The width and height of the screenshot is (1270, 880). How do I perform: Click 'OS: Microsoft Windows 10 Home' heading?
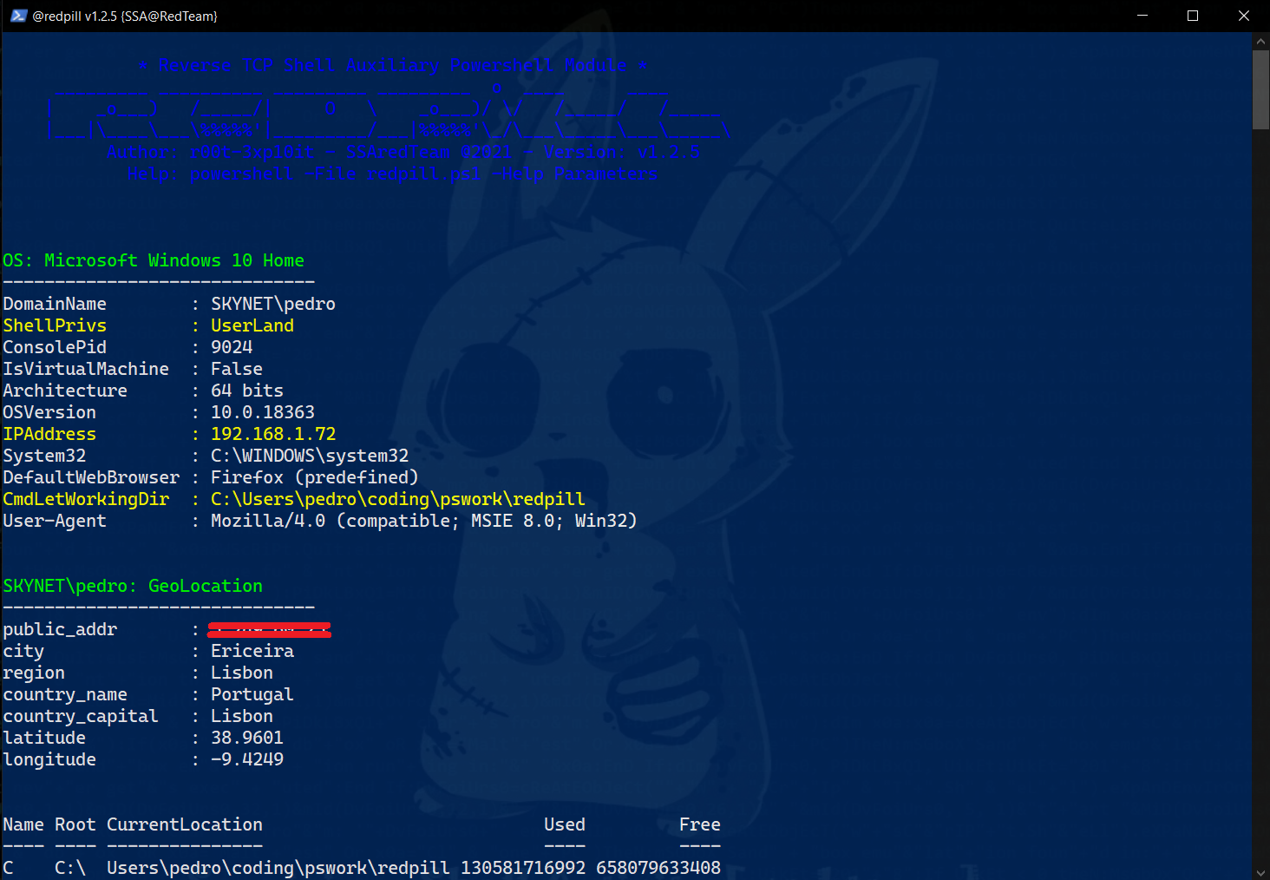(x=154, y=260)
